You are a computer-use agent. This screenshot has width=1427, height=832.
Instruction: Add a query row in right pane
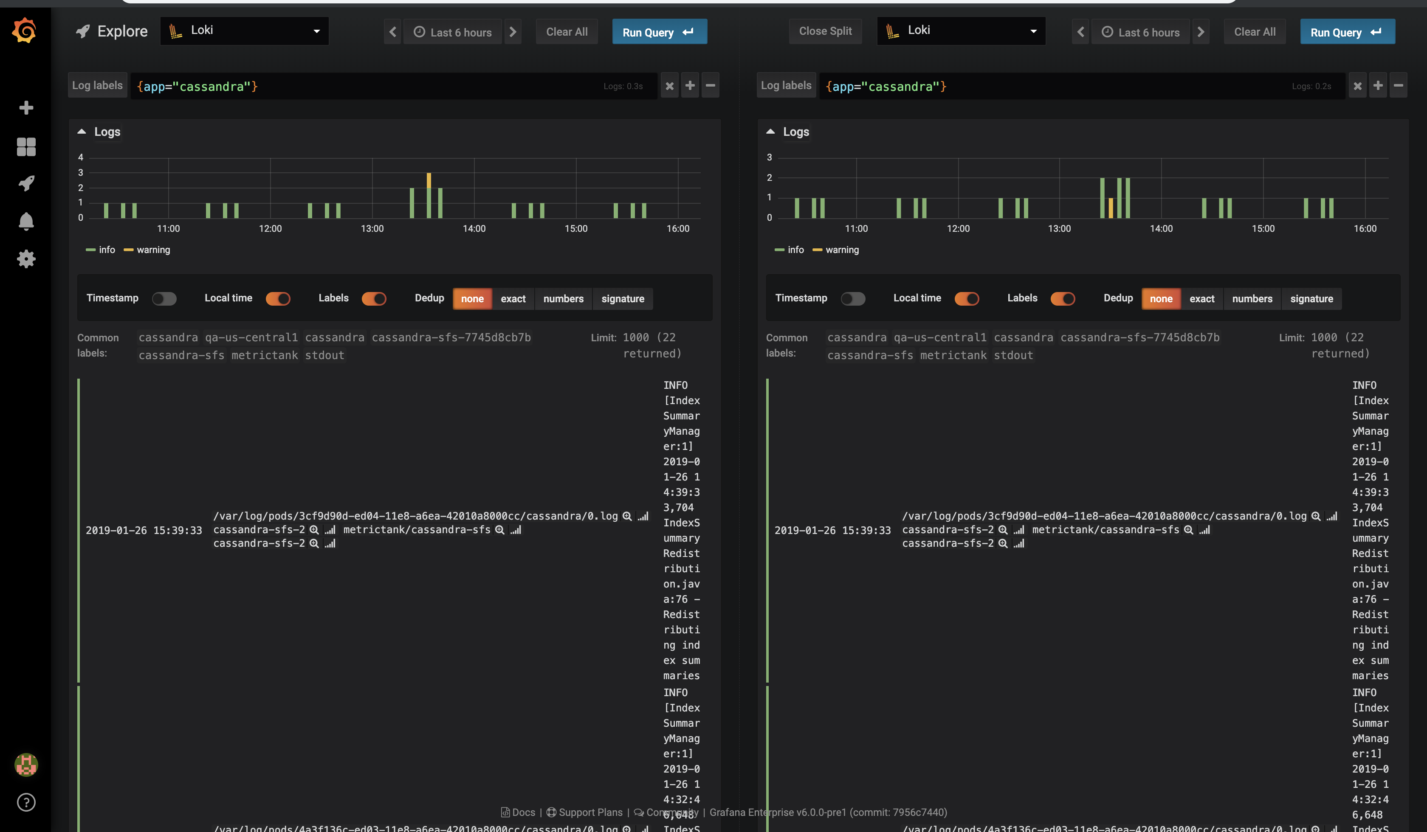pos(1378,85)
